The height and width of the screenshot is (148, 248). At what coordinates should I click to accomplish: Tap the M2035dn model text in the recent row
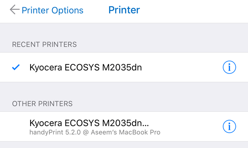tap(122, 68)
